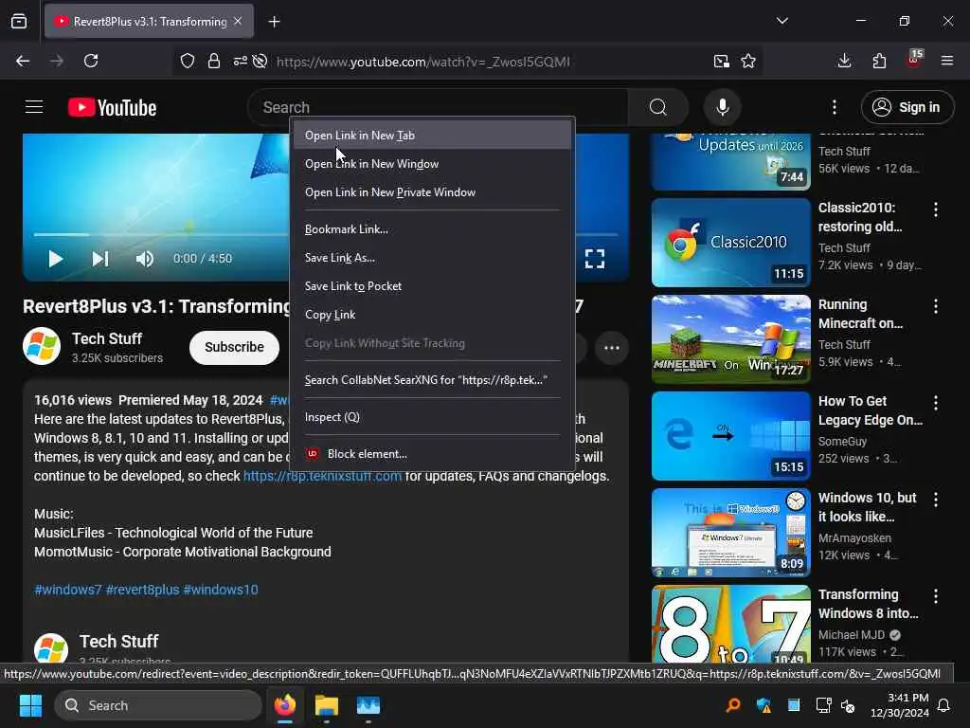Screen dimensions: 970x728
Task: Expand the list all tabs chevron
Action: pos(781,21)
